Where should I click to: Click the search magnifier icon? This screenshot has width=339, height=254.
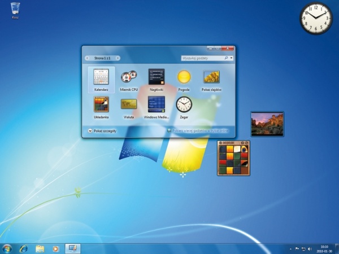[x=227, y=58]
